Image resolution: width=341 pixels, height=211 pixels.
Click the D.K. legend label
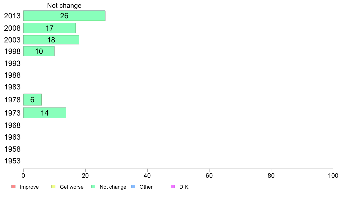tap(184, 187)
